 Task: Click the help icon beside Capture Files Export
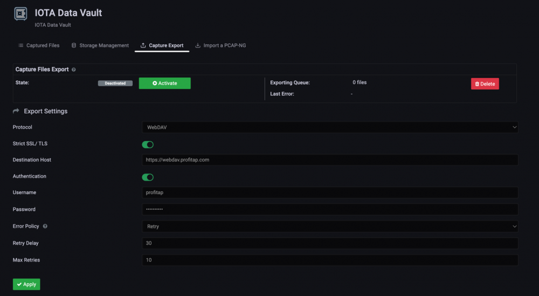(73, 70)
